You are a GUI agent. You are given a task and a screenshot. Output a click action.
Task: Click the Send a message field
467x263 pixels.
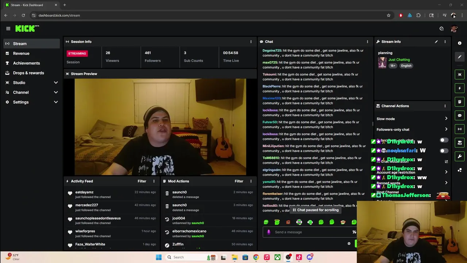[x=309, y=232]
